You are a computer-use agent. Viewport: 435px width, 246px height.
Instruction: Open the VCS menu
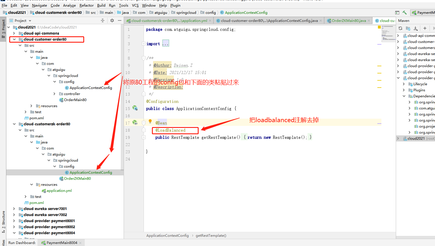tap(135, 5)
